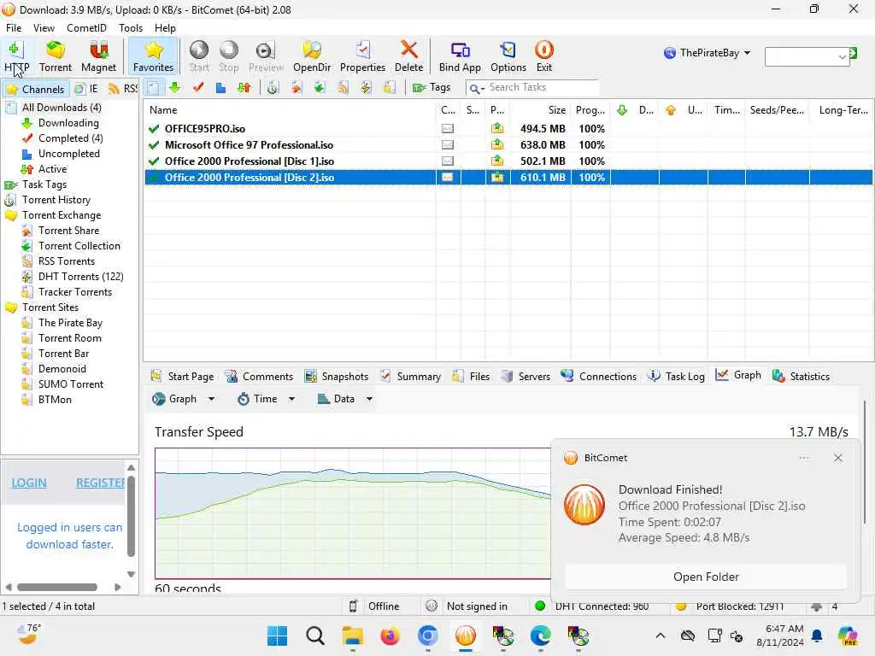Switch to the Files tab

pyautogui.click(x=471, y=376)
